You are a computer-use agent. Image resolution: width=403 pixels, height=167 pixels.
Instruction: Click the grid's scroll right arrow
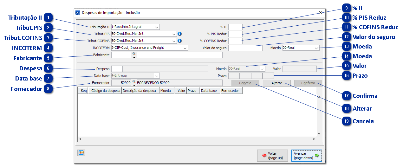[x=314, y=139]
